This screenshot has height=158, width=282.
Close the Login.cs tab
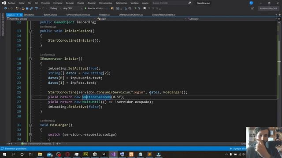click(21, 14)
